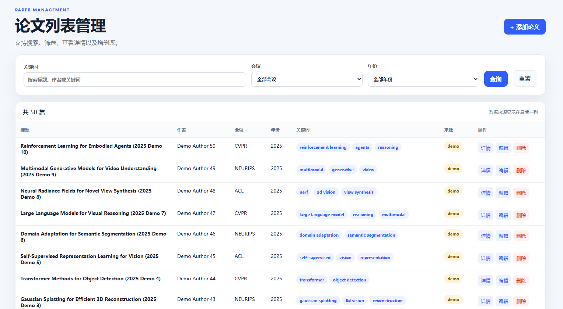Reset filters with the 重置 button
Viewport: 563px width, 309px height.
click(525, 79)
